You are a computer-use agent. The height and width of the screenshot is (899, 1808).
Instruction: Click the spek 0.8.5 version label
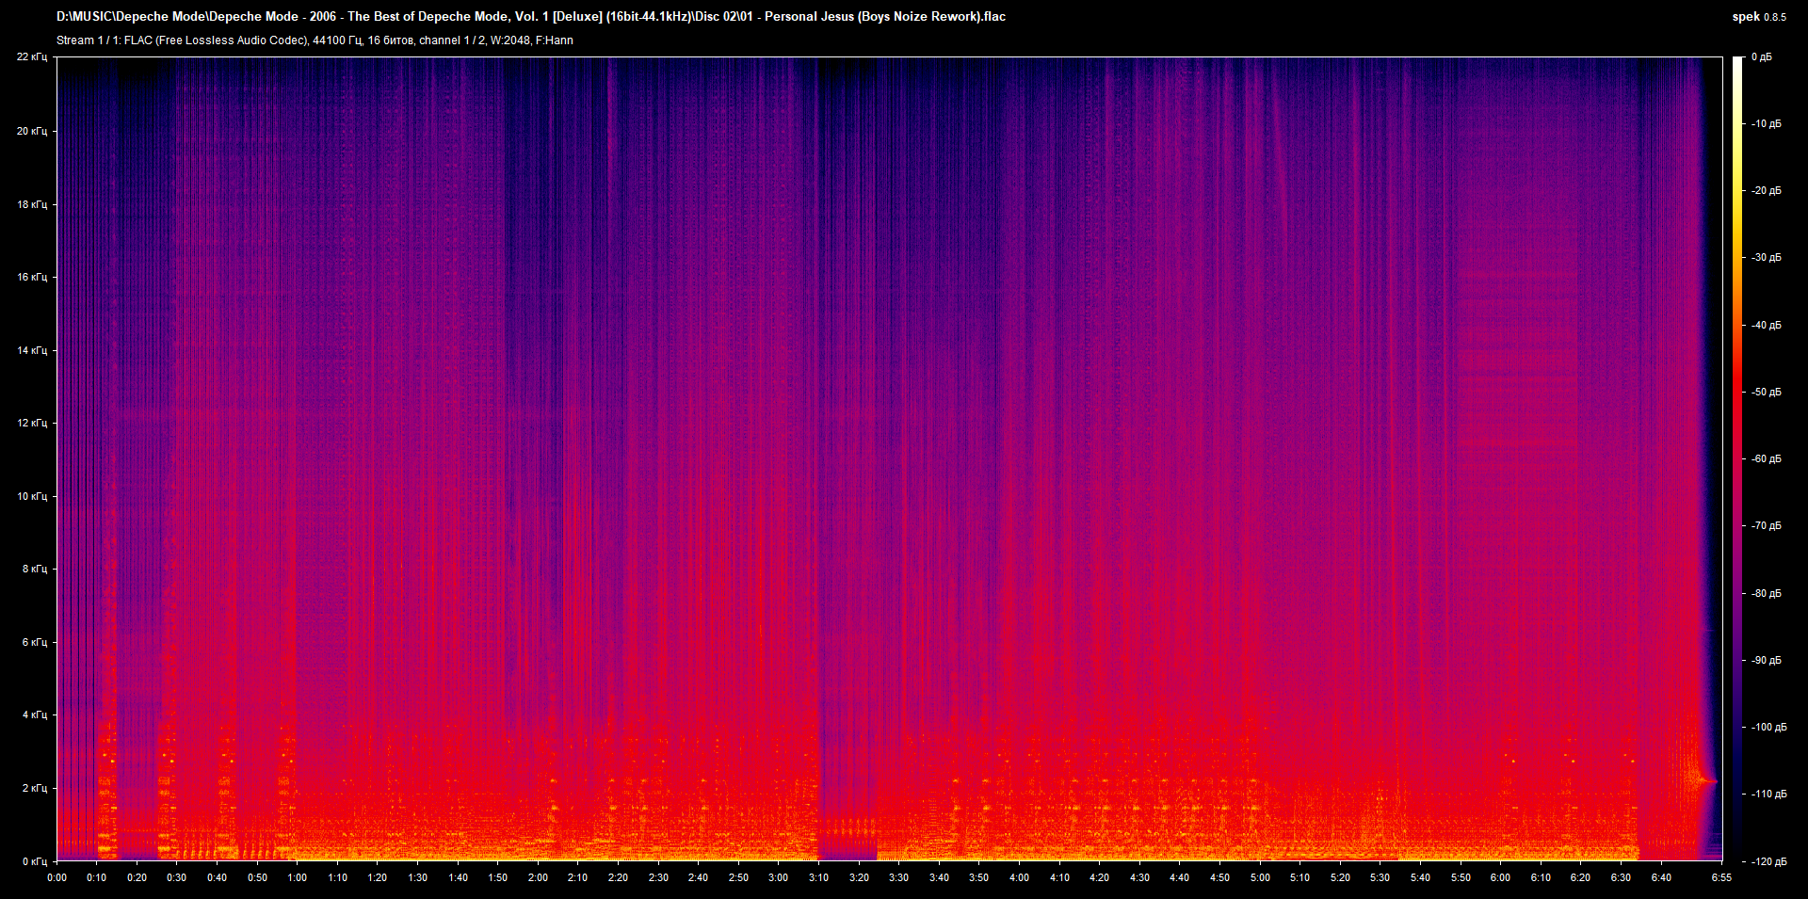tap(1758, 17)
